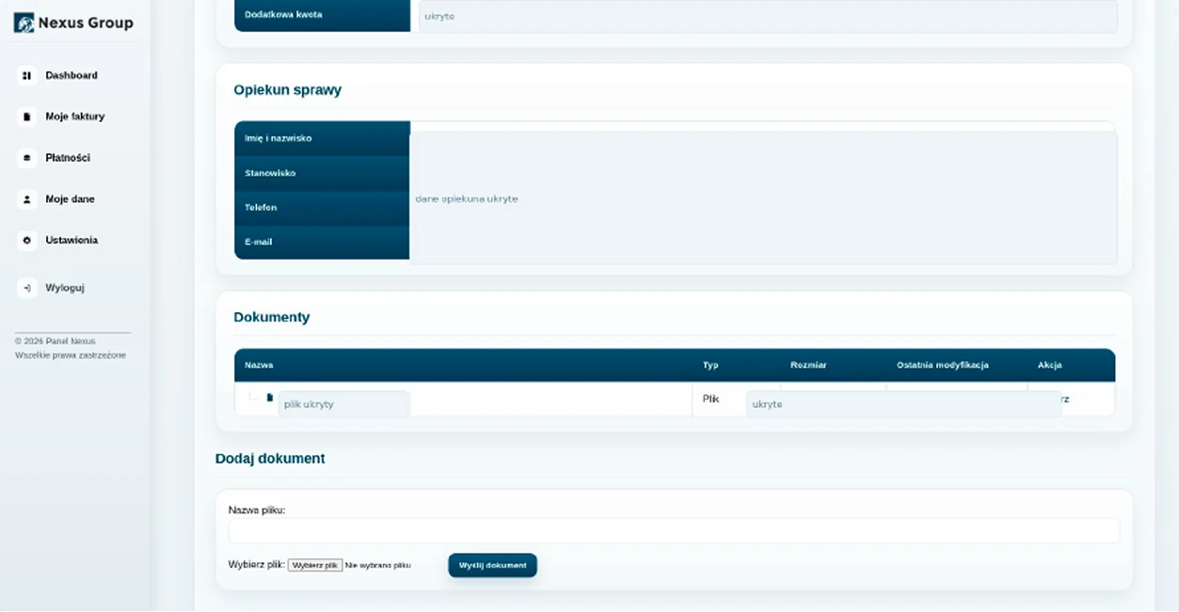Click the Nexus Group logo icon
Image resolution: width=1179 pixels, height=612 pixels.
(24, 23)
